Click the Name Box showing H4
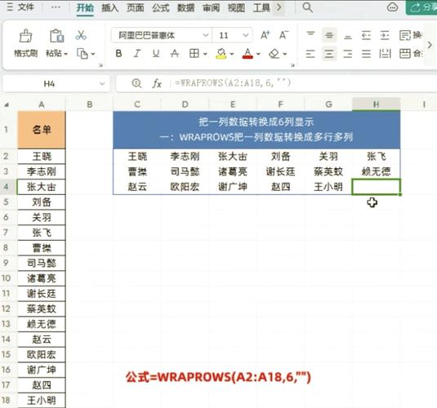The image size is (437, 408). tap(49, 83)
